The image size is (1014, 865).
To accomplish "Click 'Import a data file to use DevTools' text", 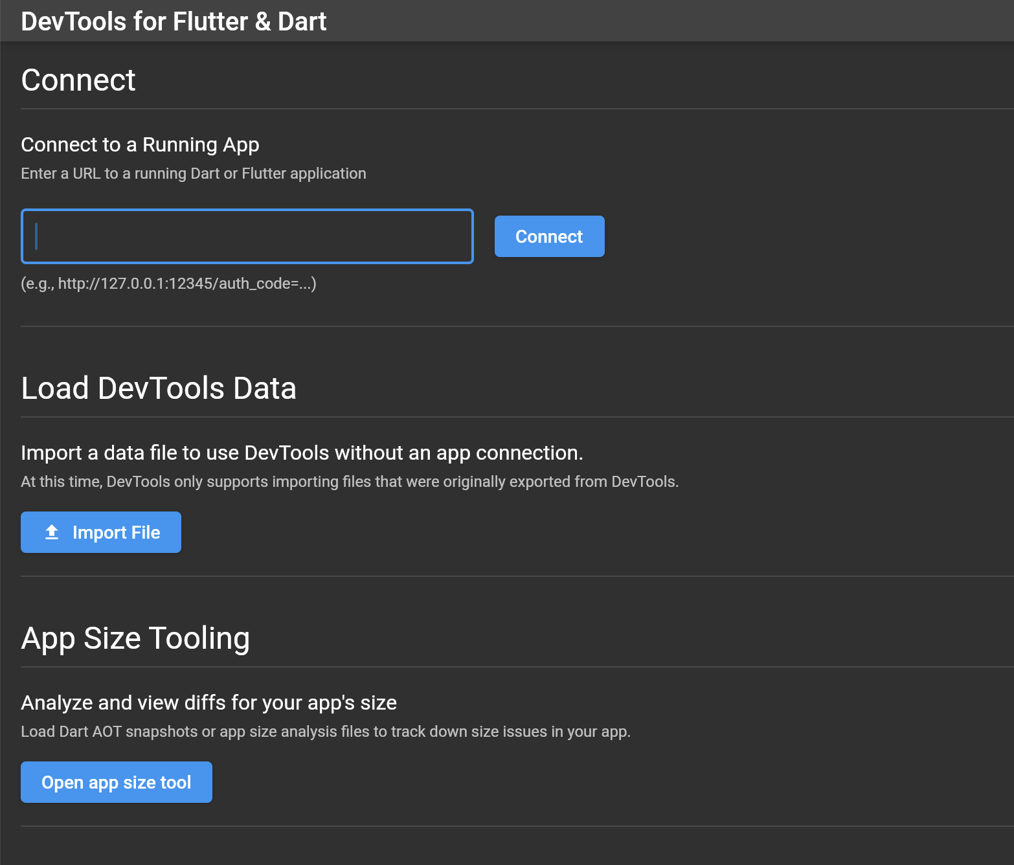I will coord(302,453).
